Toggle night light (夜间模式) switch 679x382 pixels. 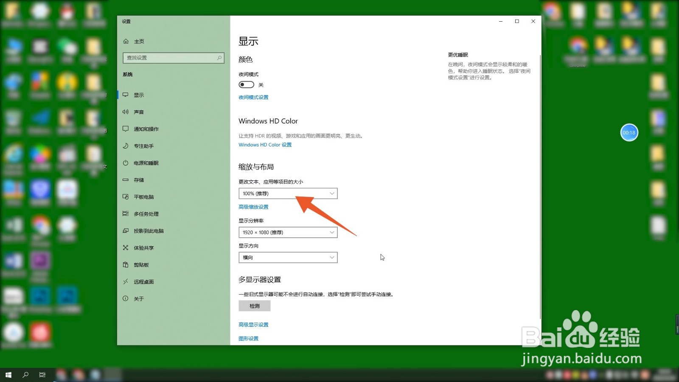pyautogui.click(x=246, y=84)
